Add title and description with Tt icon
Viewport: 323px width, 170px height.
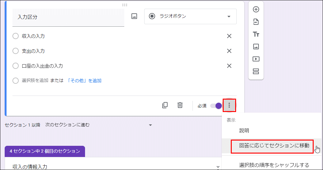(x=256, y=34)
